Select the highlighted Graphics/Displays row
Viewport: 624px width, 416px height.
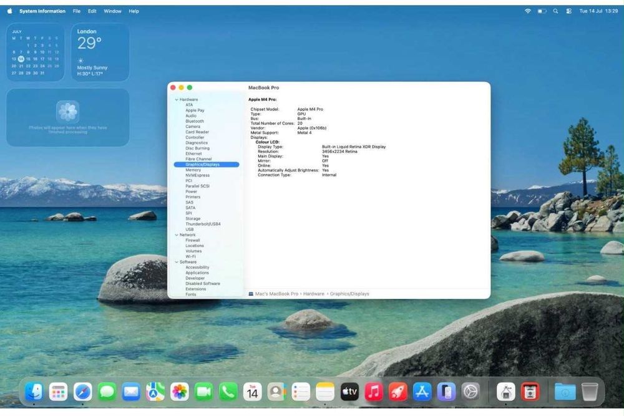pyautogui.click(x=207, y=164)
